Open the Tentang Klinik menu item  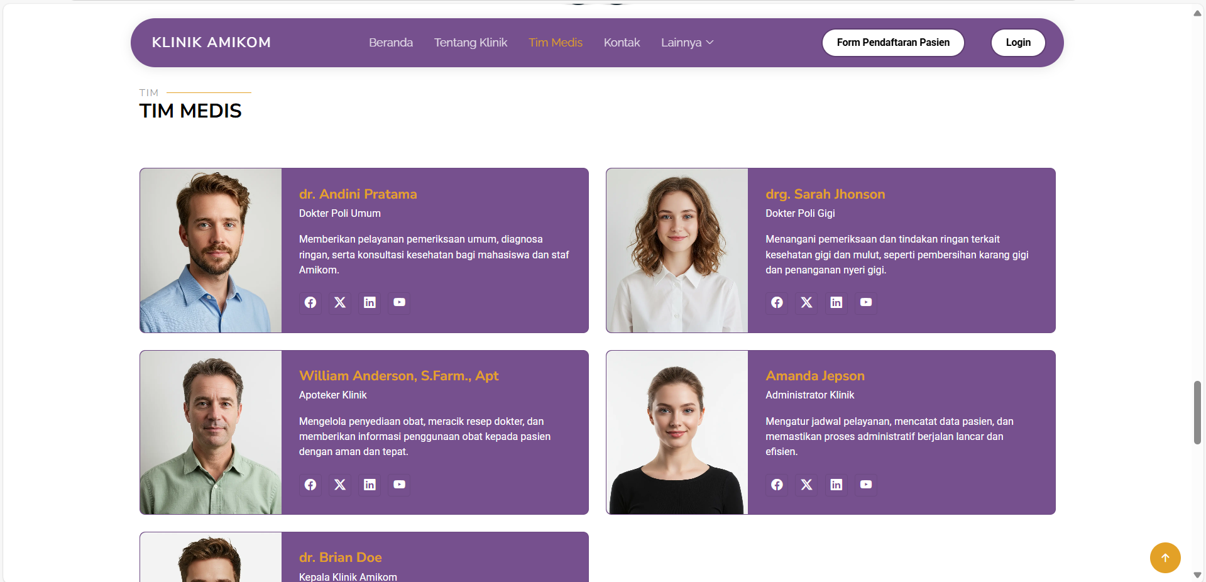pyautogui.click(x=470, y=43)
